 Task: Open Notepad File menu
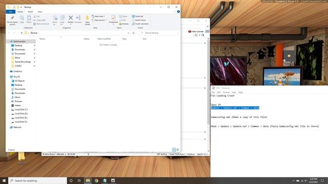(213, 92)
